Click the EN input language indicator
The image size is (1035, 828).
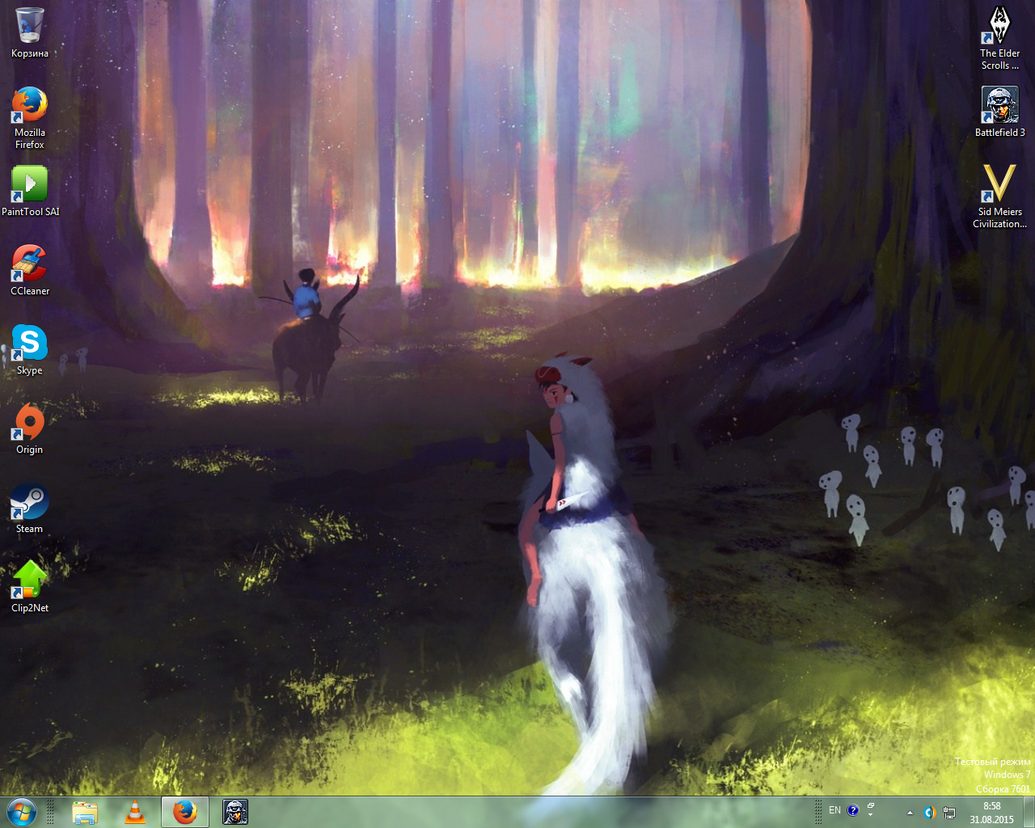pyautogui.click(x=835, y=810)
